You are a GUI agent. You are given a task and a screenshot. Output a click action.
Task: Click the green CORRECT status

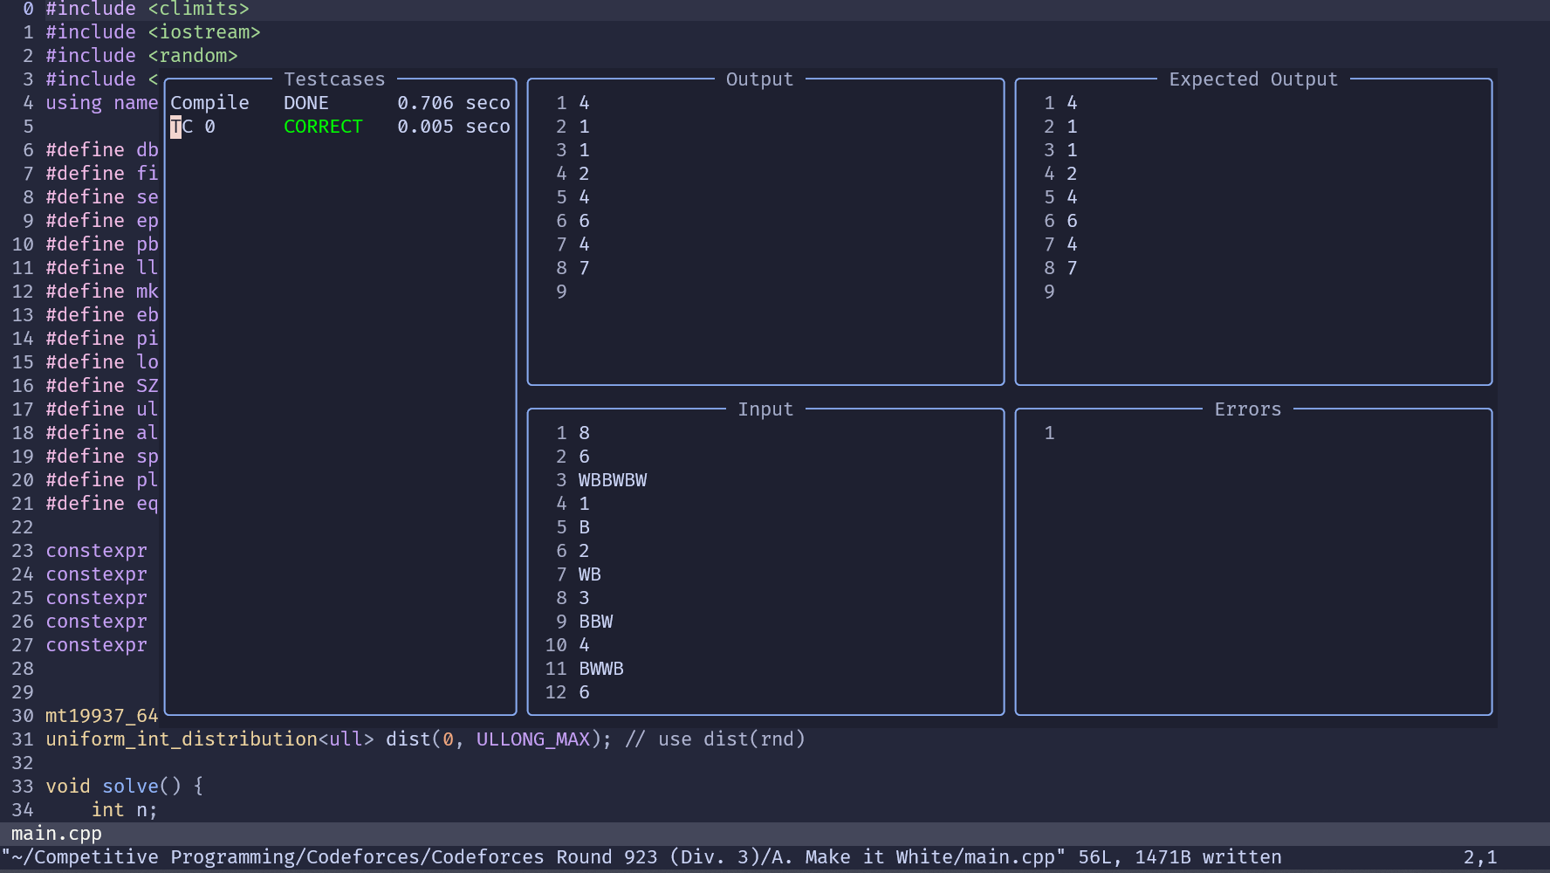tap(323, 127)
